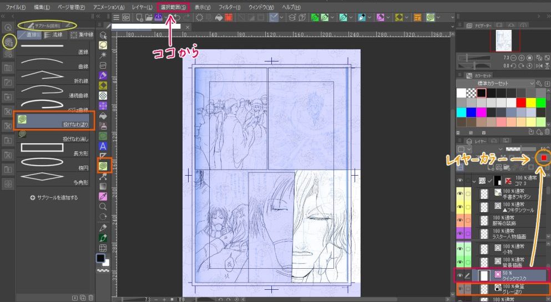The height and width of the screenshot is (302, 551).
Task: Pick the cyan swatch in the color set
Action: click(x=462, y=112)
